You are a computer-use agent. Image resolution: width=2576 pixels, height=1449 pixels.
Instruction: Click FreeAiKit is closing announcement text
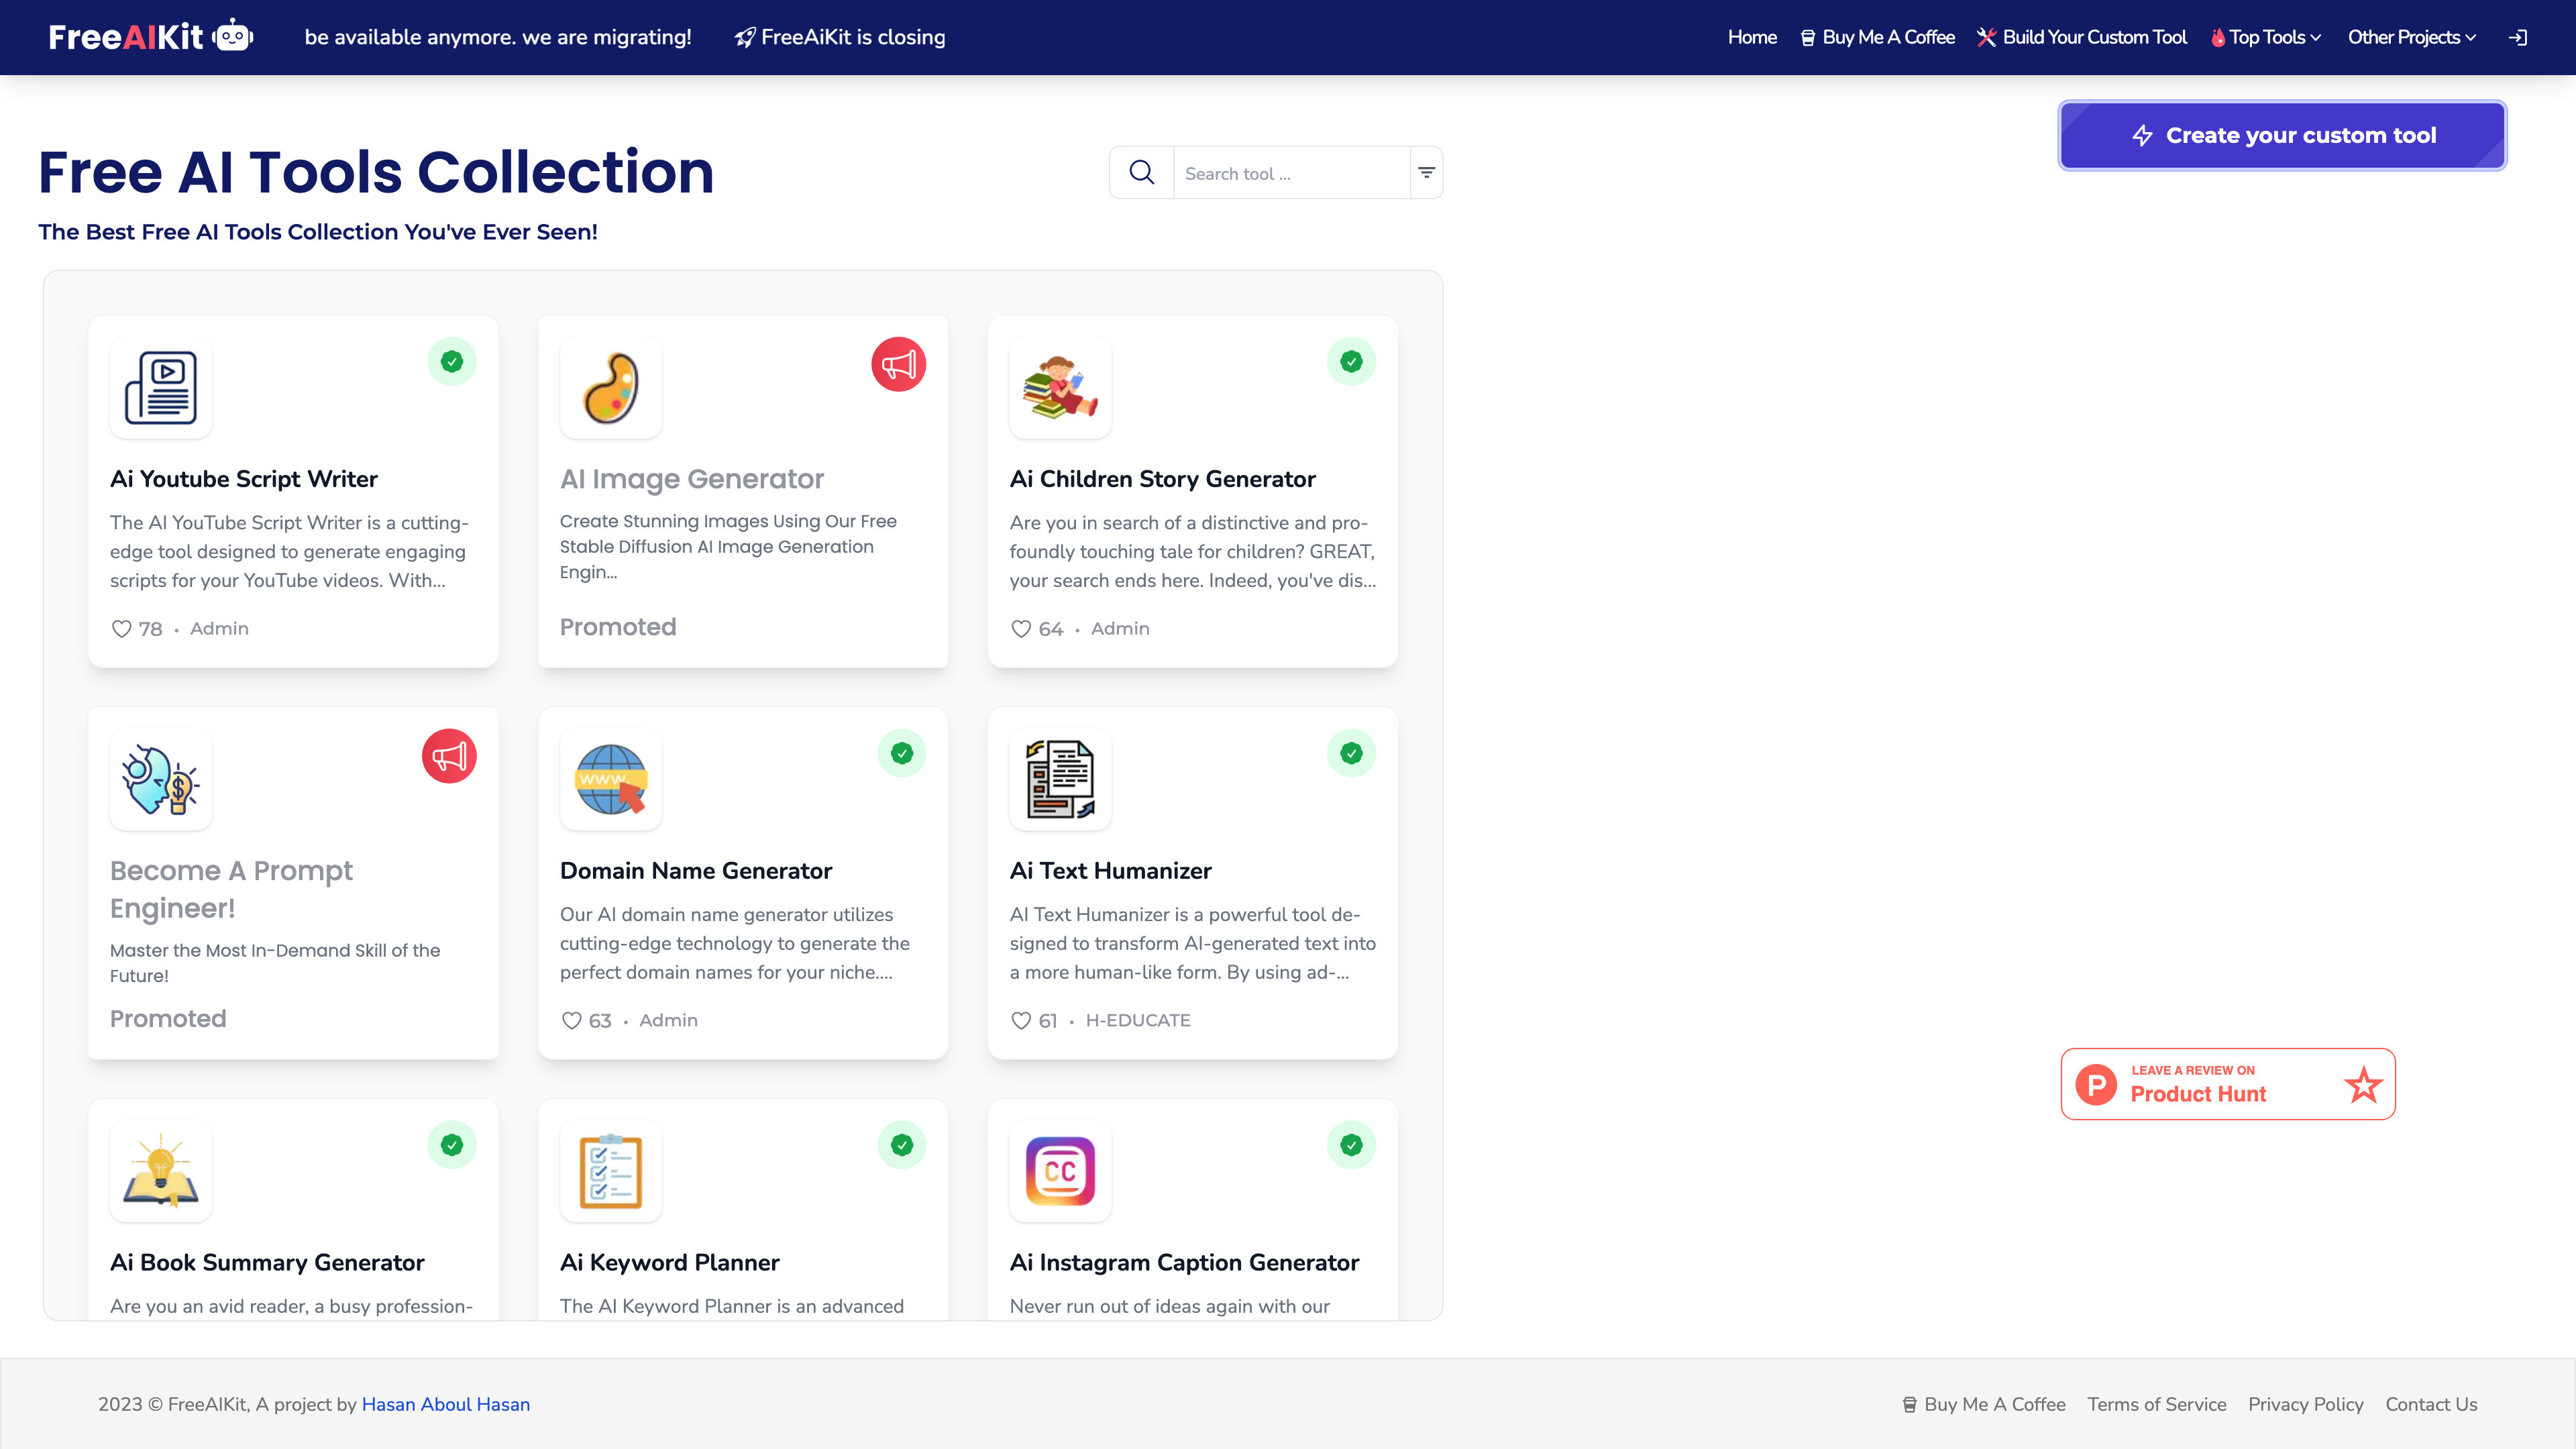pos(839,37)
